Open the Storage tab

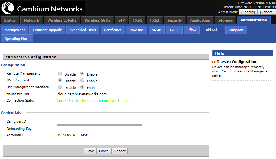(x=225, y=20)
